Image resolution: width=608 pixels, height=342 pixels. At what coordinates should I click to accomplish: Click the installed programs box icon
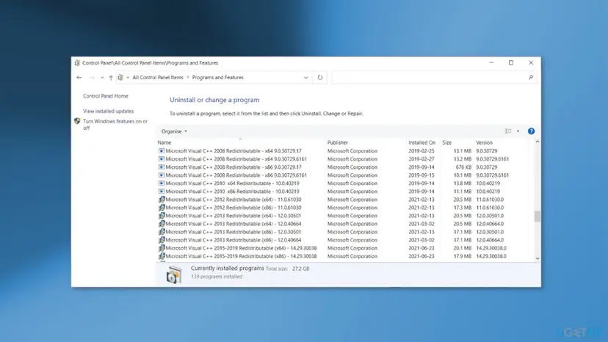(174, 274)
